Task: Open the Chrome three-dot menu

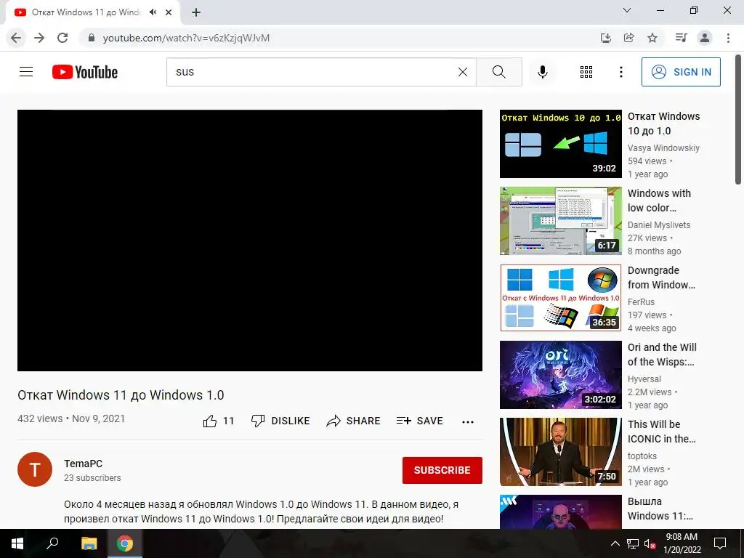Action: [728, 38]
